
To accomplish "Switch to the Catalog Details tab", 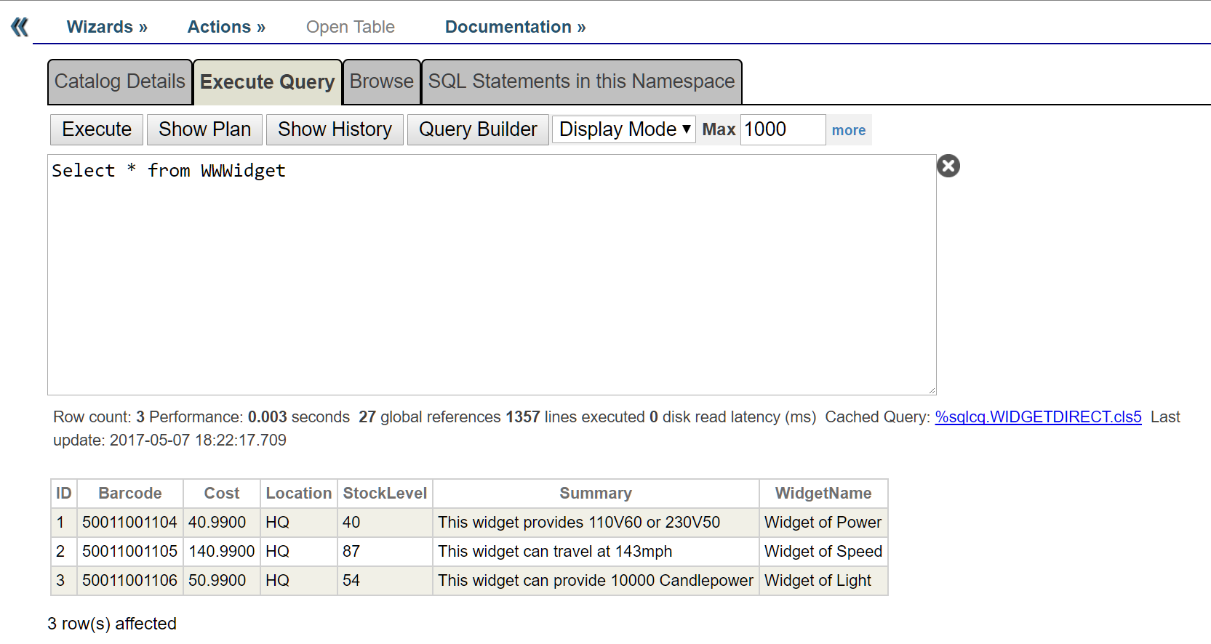I will pyautogui.click(x=120, y=81).
